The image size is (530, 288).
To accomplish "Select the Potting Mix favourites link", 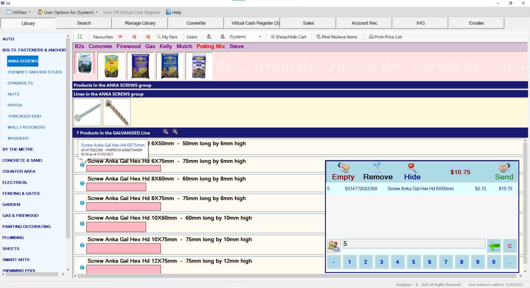I will pyautogui.click(x=210, y=46).
